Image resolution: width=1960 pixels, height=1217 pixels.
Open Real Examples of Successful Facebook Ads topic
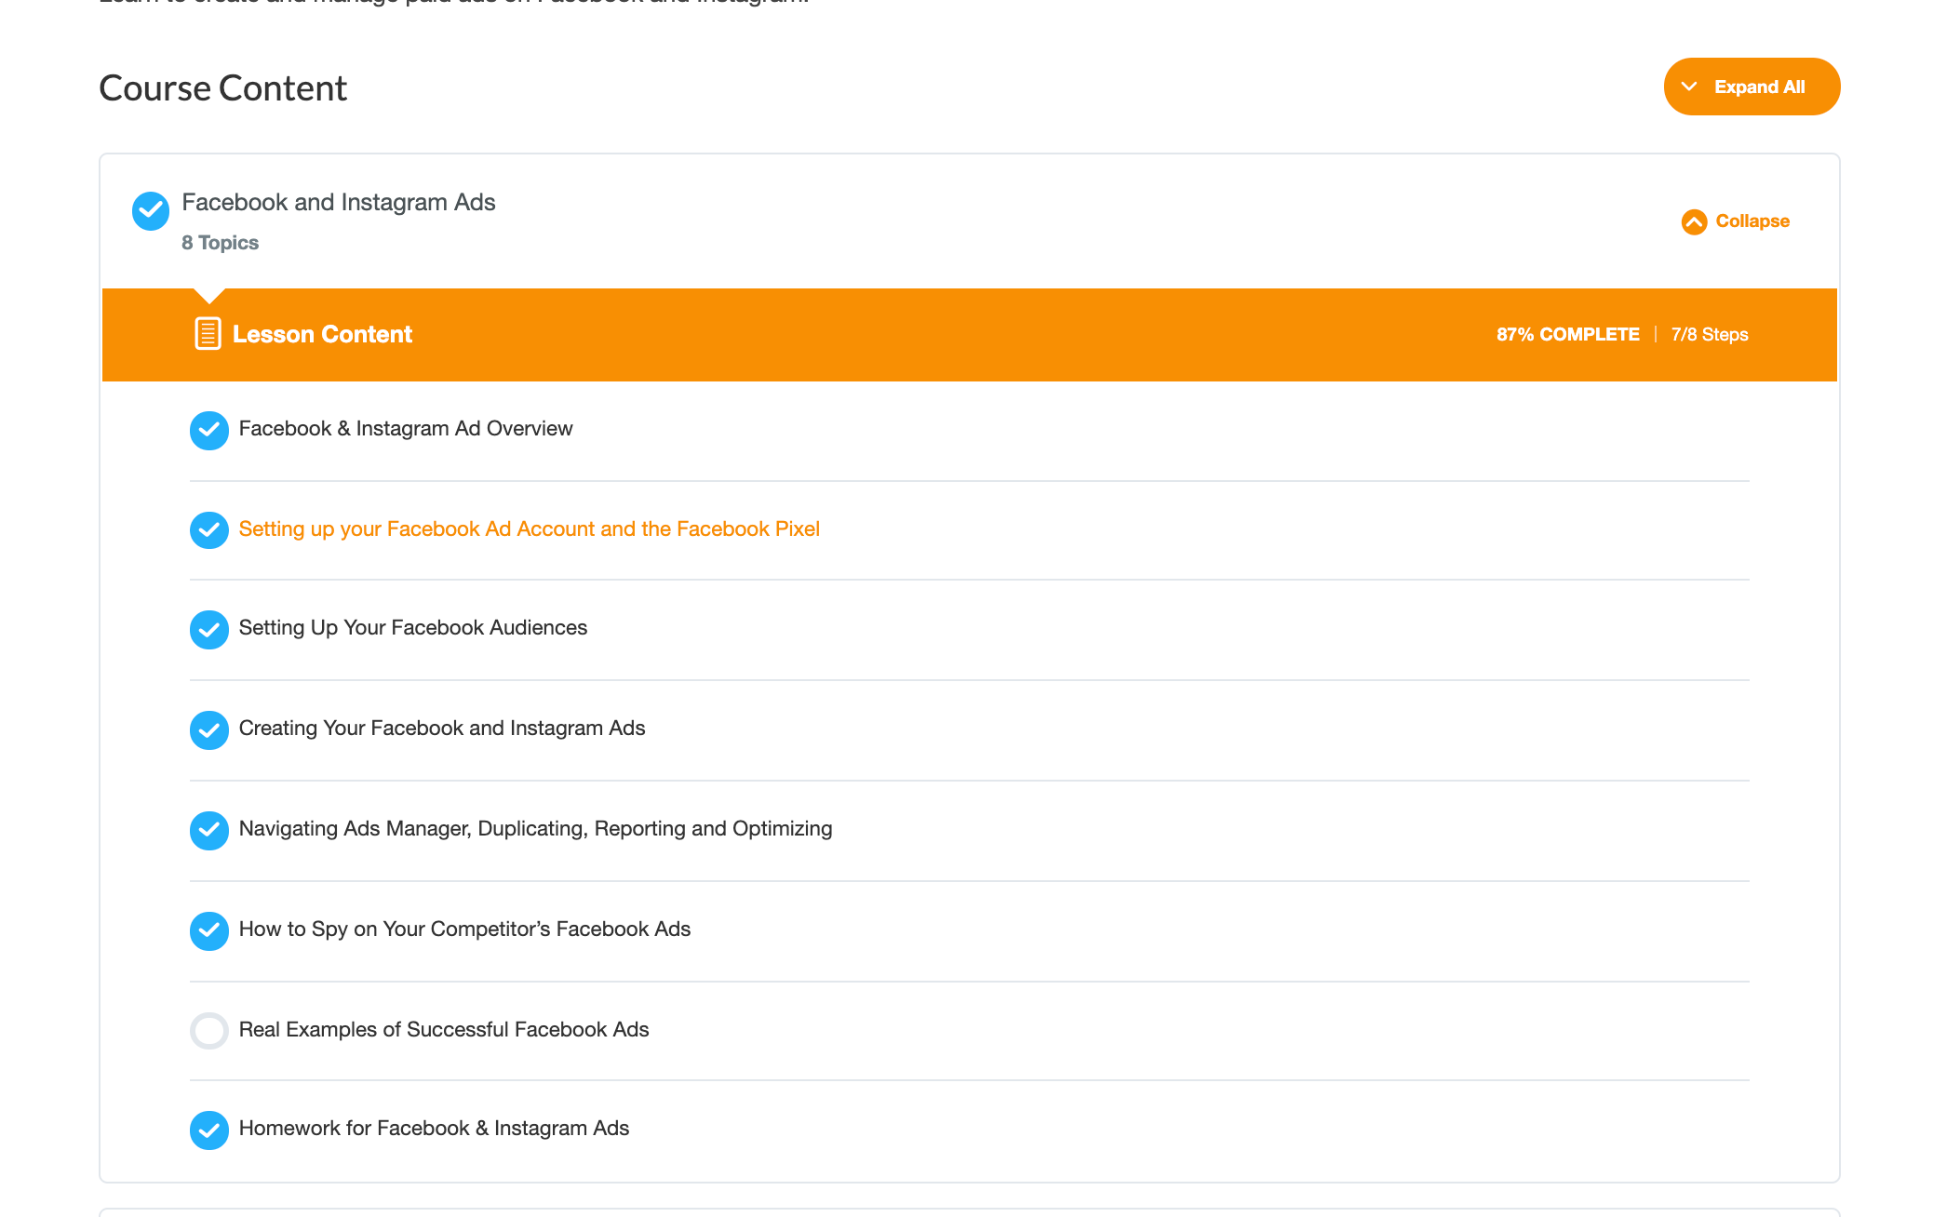point(444,1030)
